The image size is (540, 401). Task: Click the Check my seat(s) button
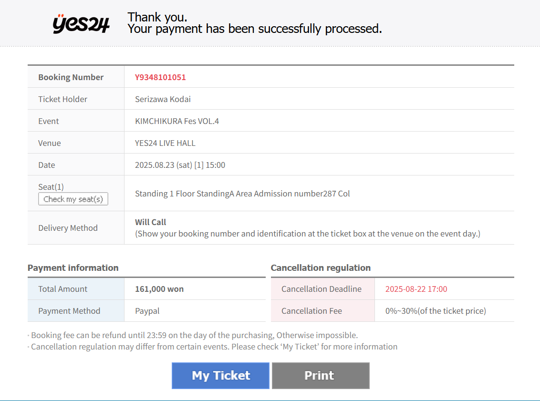[73, 199]
